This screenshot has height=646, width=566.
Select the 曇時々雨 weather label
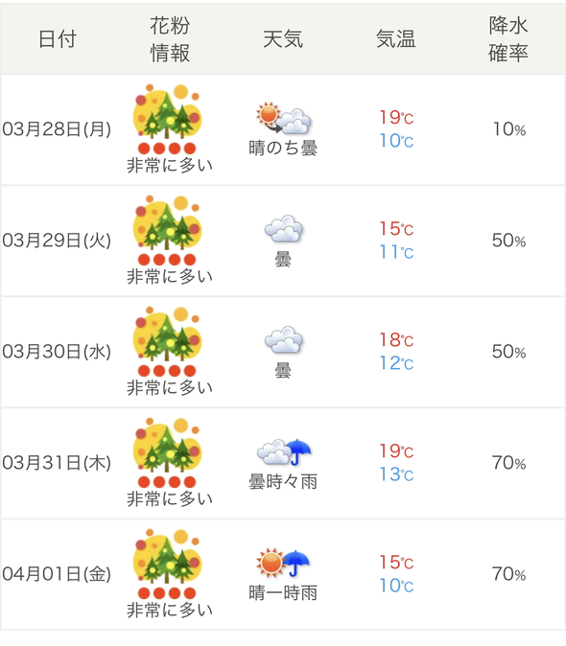(283, 481)
